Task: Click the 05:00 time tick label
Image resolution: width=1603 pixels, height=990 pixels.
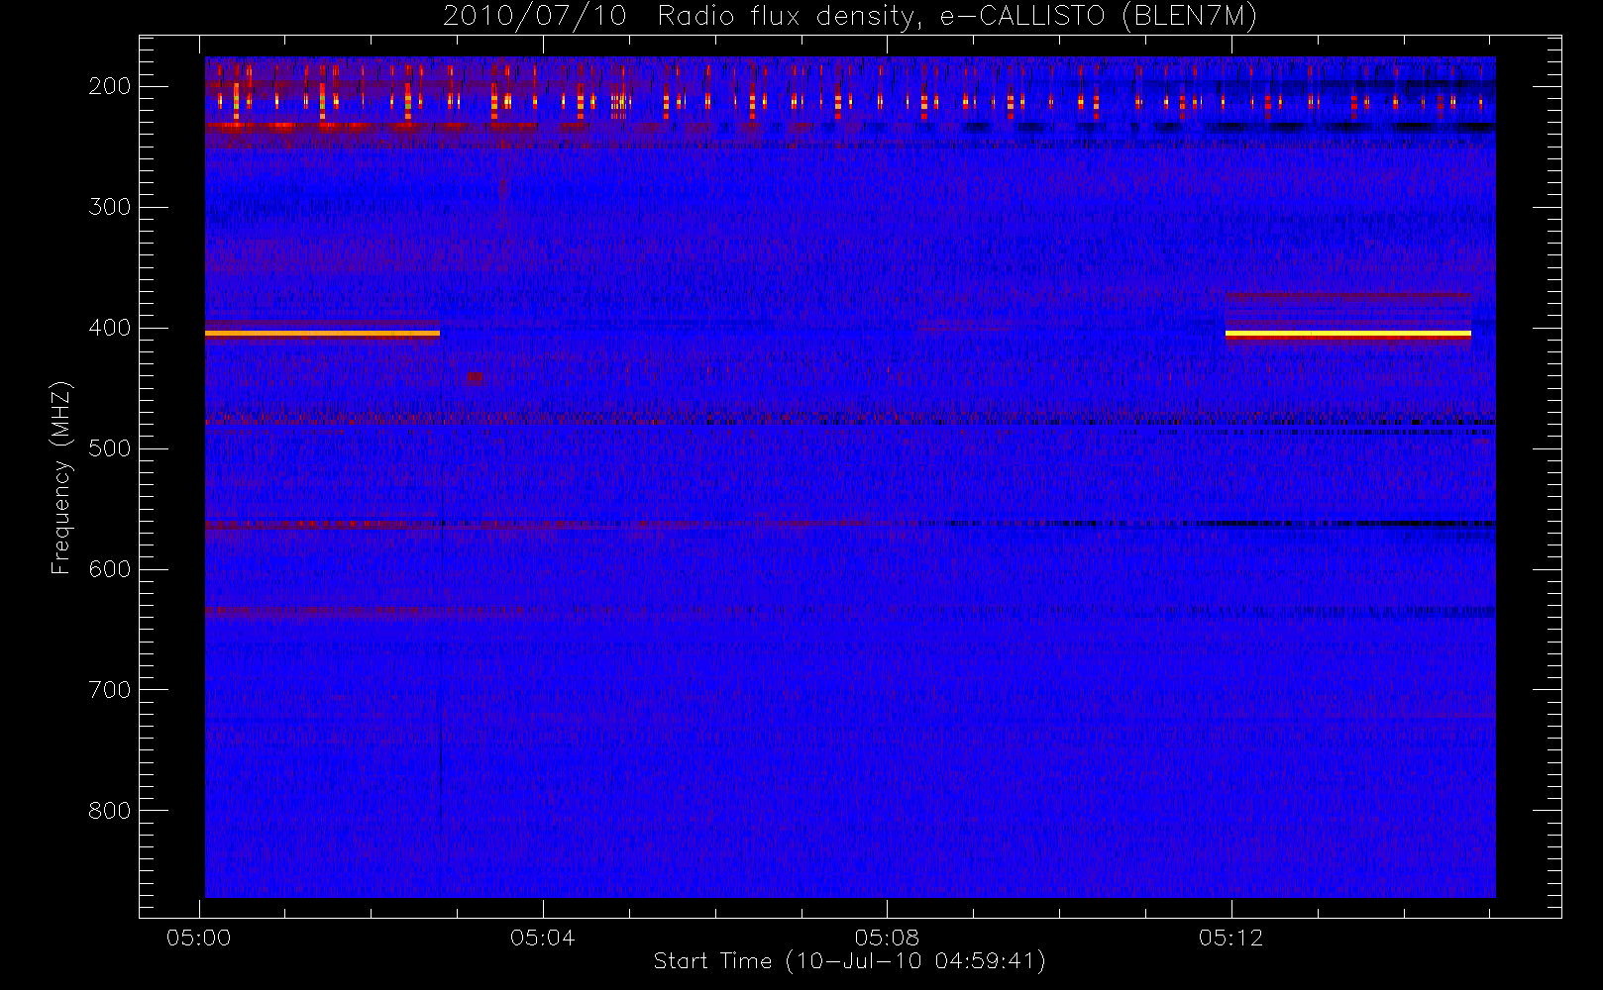Action: tap(199, 938)
